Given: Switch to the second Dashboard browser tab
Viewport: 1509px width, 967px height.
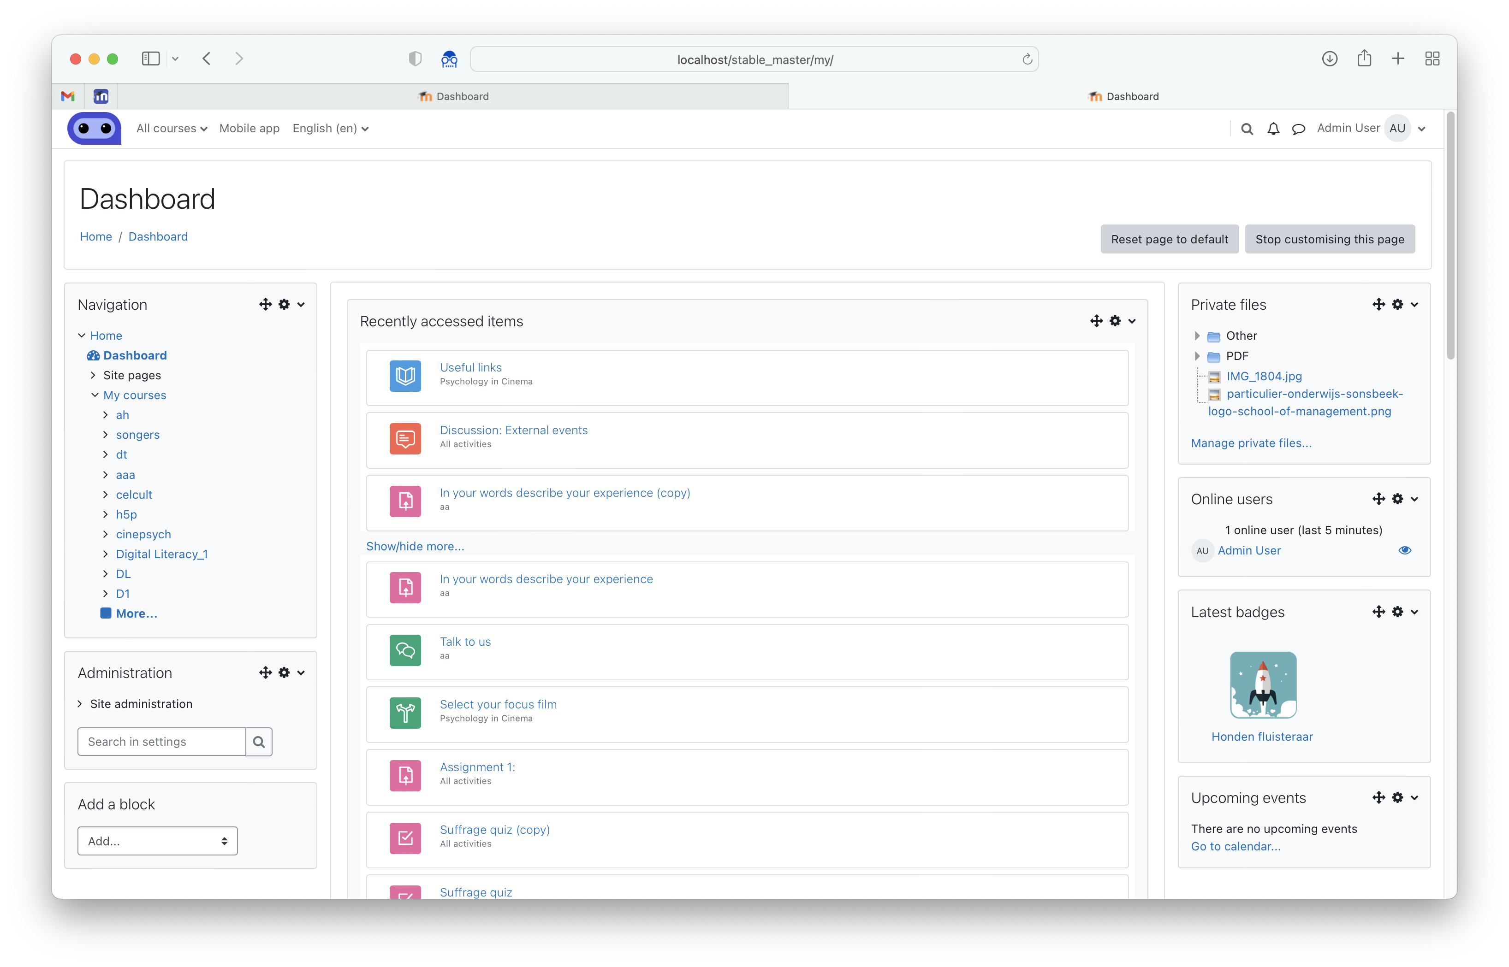Looking at the screenshot, I should pyautogui.click(x=1123, y=96).
